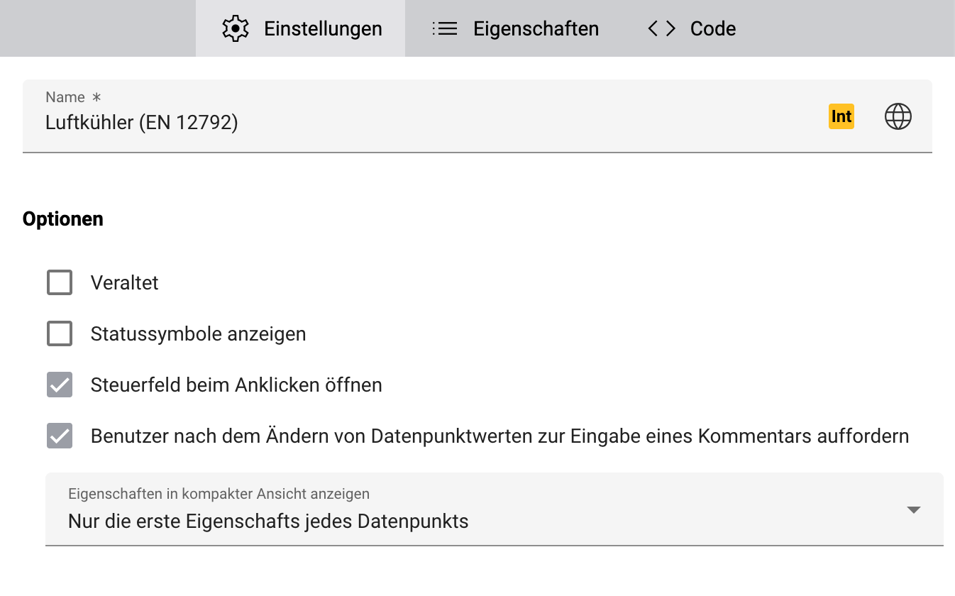Enable the Veraltet checkbox
The image size is (955, 596).
(60, 282)
